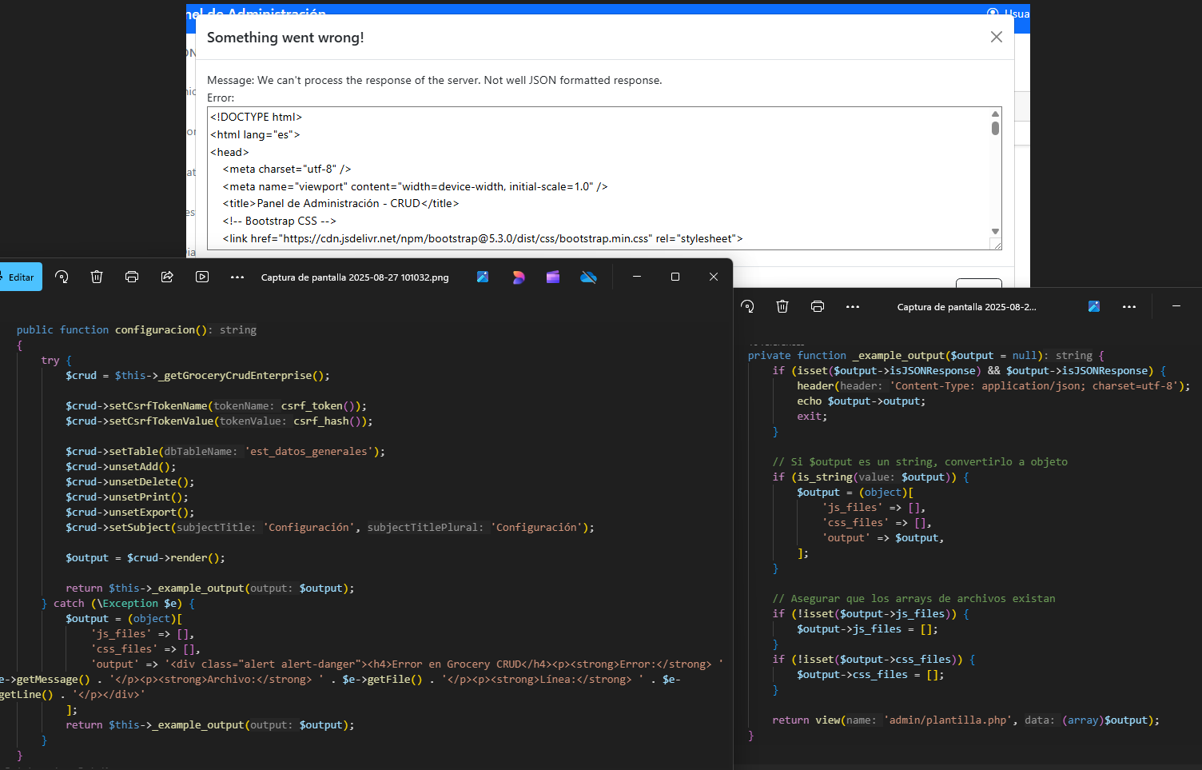Viewport: 1202px width, 770px height.
Task: Click the Captura de pantalla 101032.png title
Action: pos(355,277)
